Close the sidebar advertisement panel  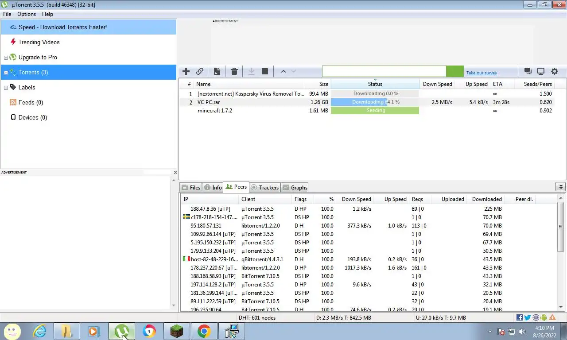[x=175, y=173]
